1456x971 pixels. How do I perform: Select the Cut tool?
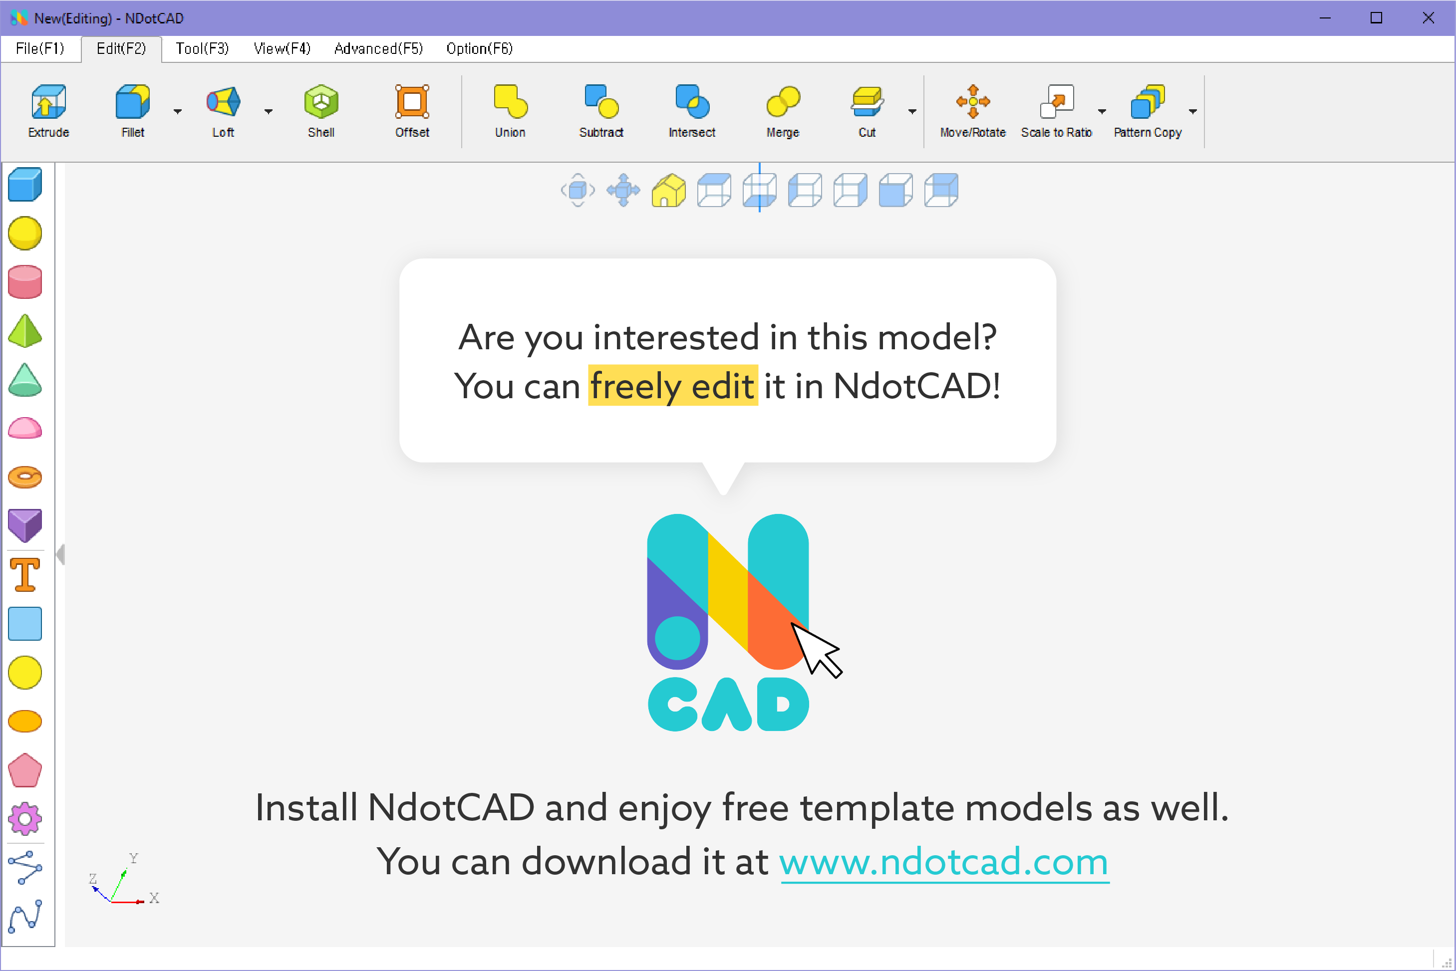867,111
